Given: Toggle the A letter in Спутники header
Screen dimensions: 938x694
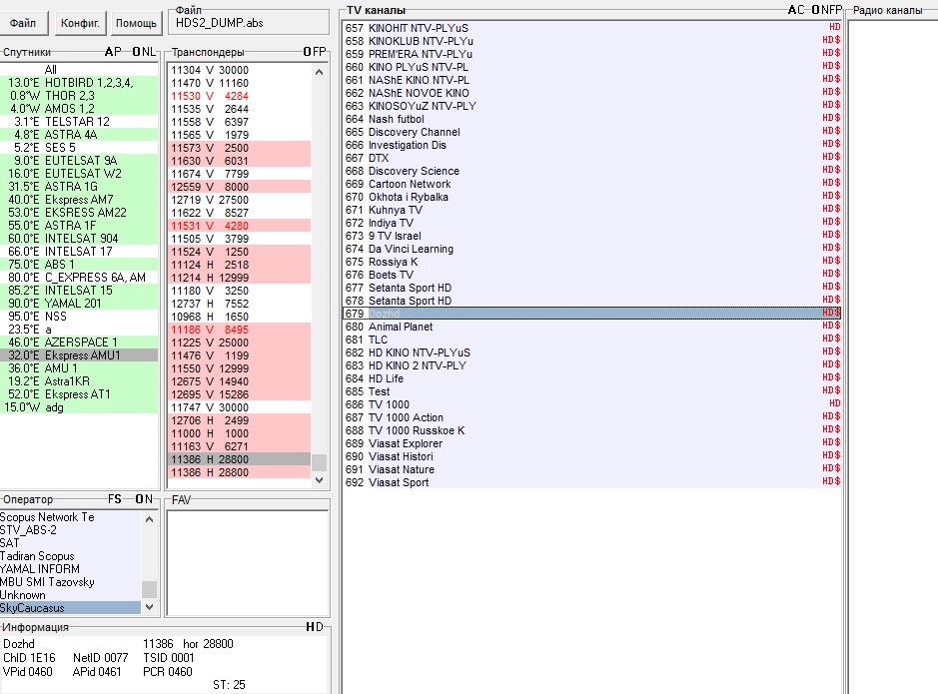Looking at the screenshot, I should click(109, 52).
